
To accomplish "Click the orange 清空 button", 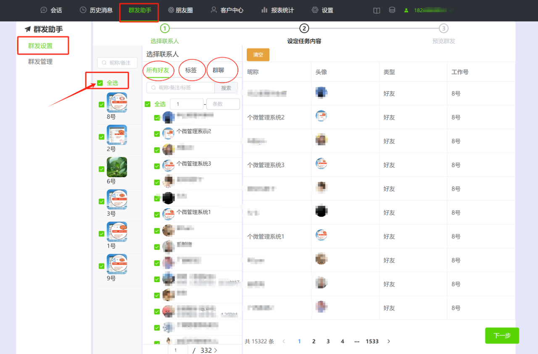I will [258, 55].
